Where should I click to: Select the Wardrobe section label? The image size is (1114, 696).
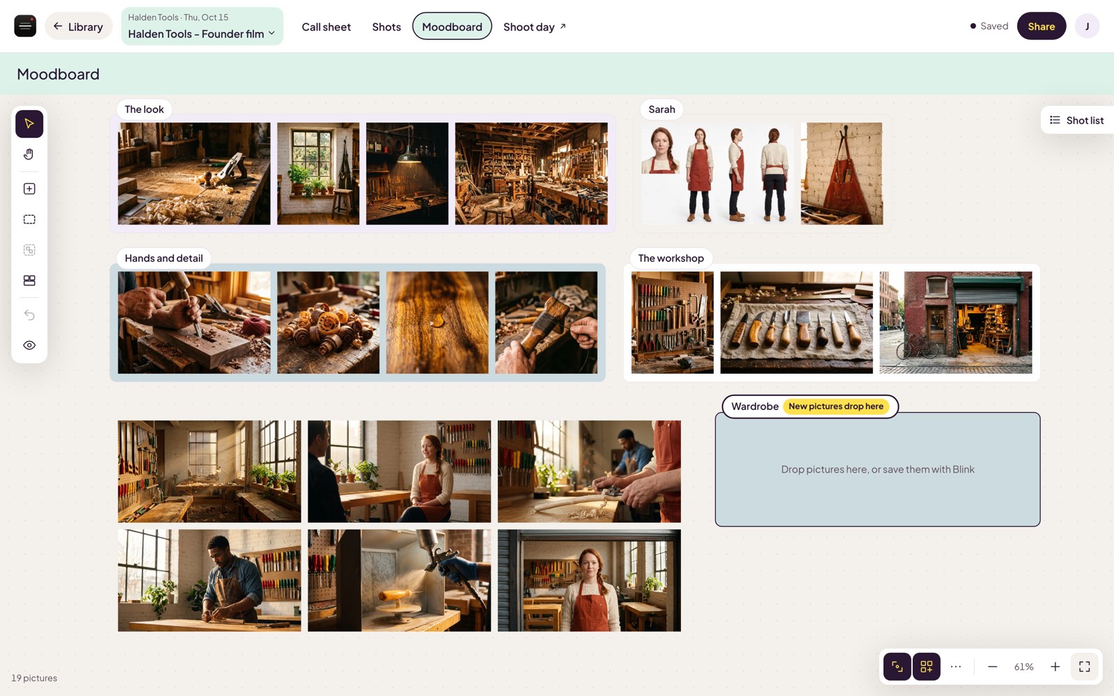755,406
